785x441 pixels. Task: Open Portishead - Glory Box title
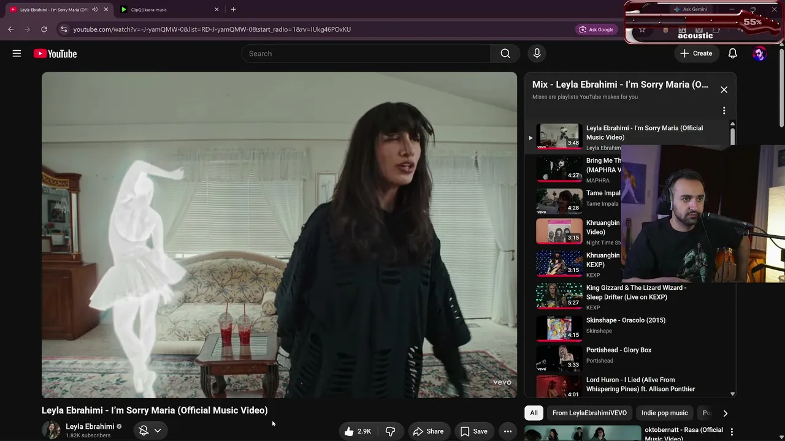click(619, 350)
